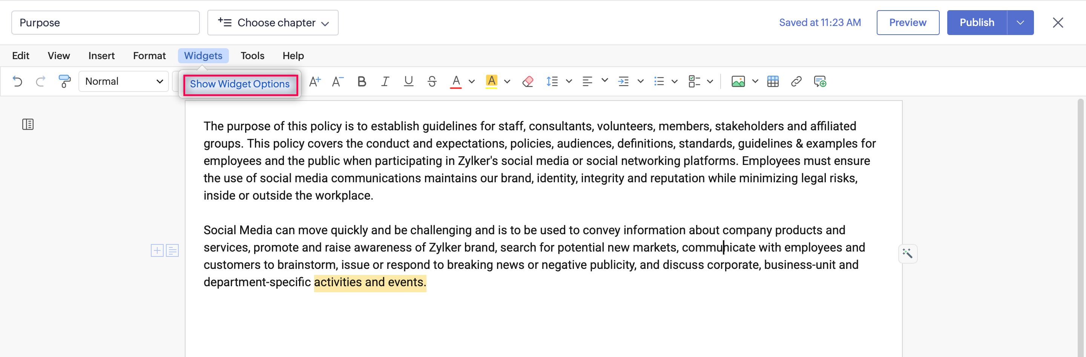Open the image insert dropdown arrow
1086x357 pixels.
tap(755, 81)
